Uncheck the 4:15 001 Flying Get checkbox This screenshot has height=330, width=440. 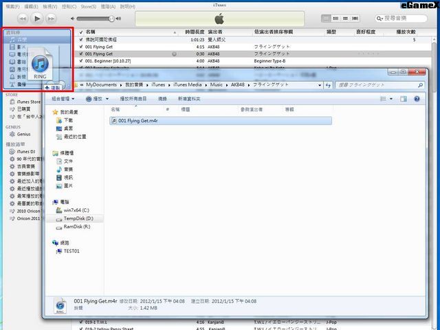tap(81, 47)
